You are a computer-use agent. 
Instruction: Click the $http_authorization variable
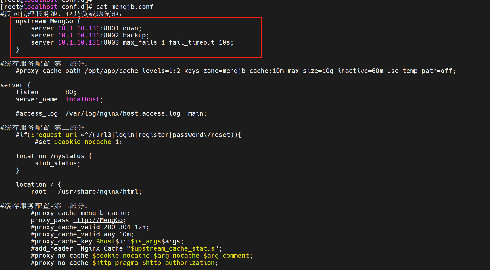(178, 263)
